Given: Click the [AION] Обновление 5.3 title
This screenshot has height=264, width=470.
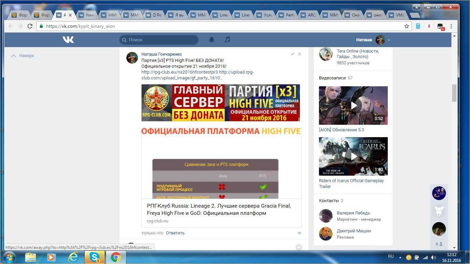Looking at the screenshot, I should (341, 130).
